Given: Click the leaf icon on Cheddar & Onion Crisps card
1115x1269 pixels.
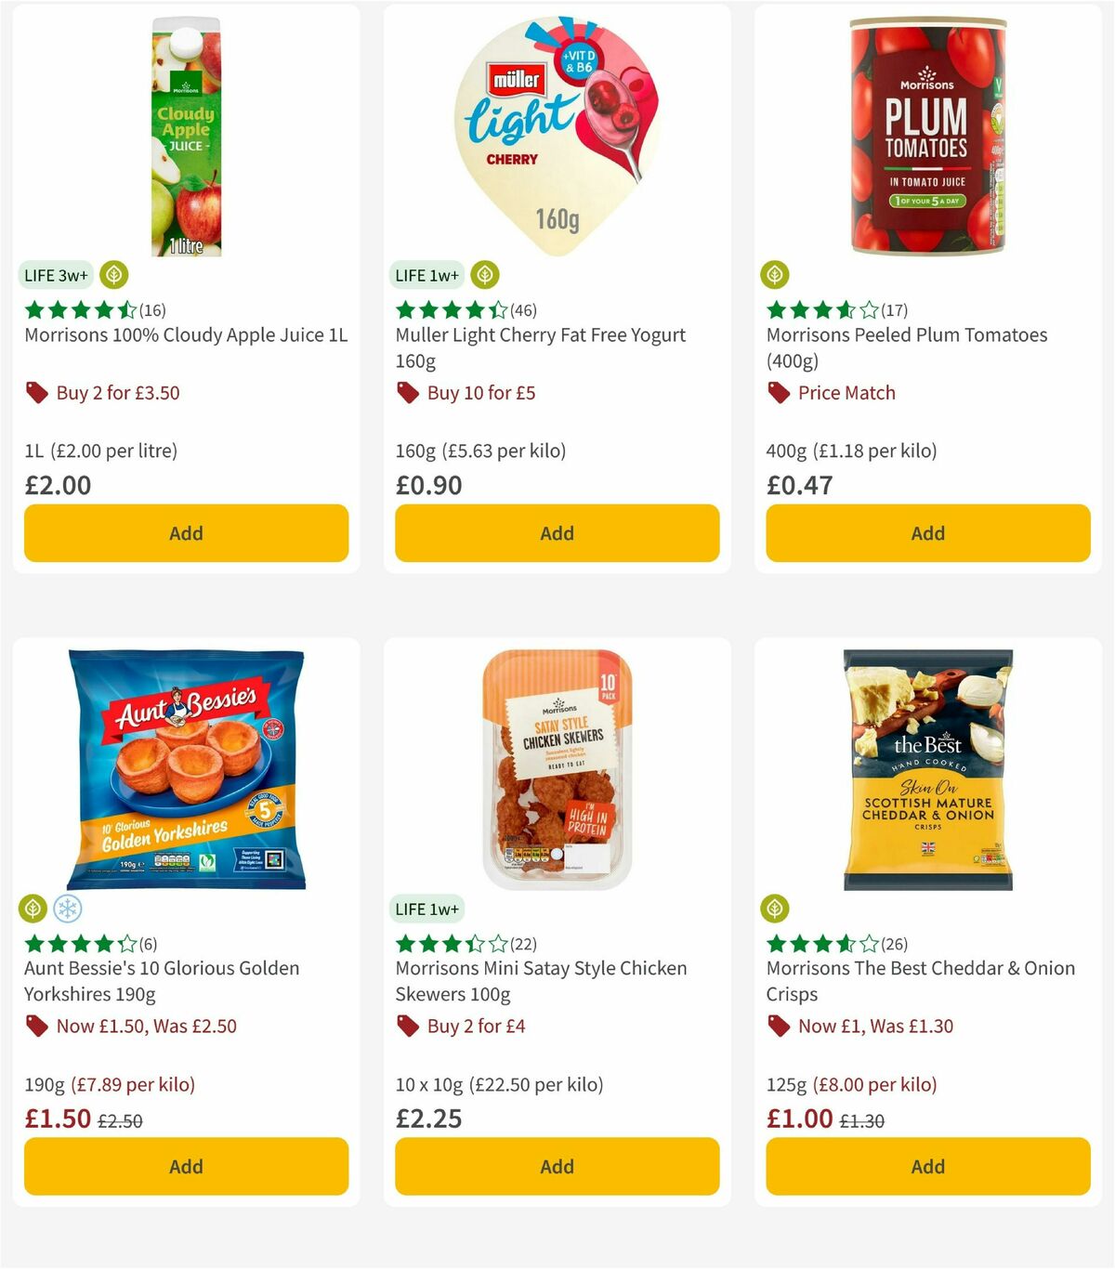Looking at the screenshot, I should pyautogui.click(x=776, y=909).
